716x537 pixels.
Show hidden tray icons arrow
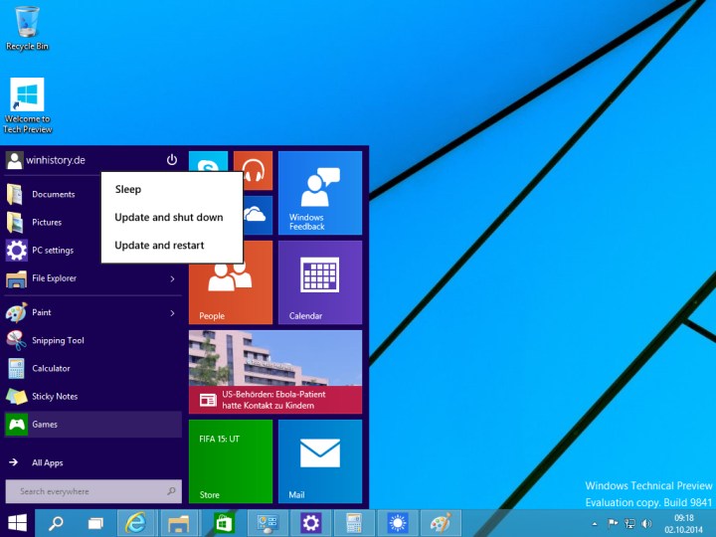pos(595,524)
